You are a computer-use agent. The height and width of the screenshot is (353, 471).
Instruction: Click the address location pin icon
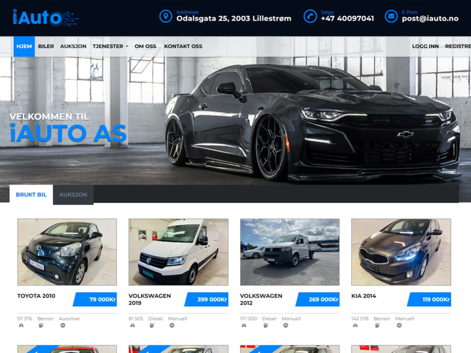tap(165, 16)
